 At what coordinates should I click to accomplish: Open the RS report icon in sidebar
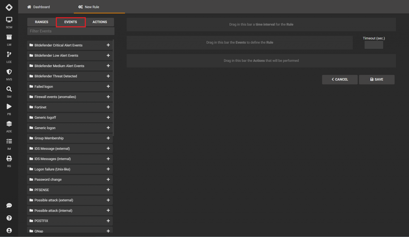tap(9, 159)
